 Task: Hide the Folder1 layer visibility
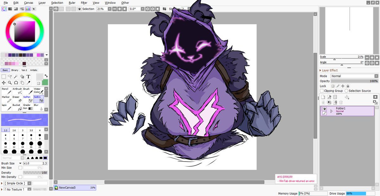[324, 108]
